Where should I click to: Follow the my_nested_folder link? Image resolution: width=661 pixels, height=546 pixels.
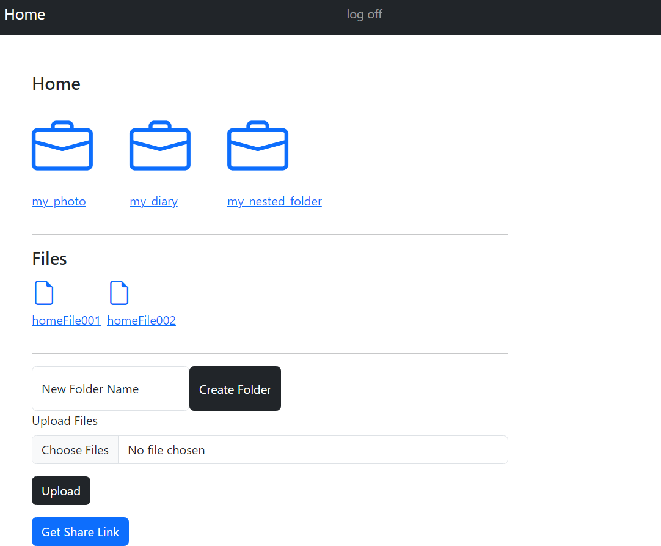click(x=275, y=201)
